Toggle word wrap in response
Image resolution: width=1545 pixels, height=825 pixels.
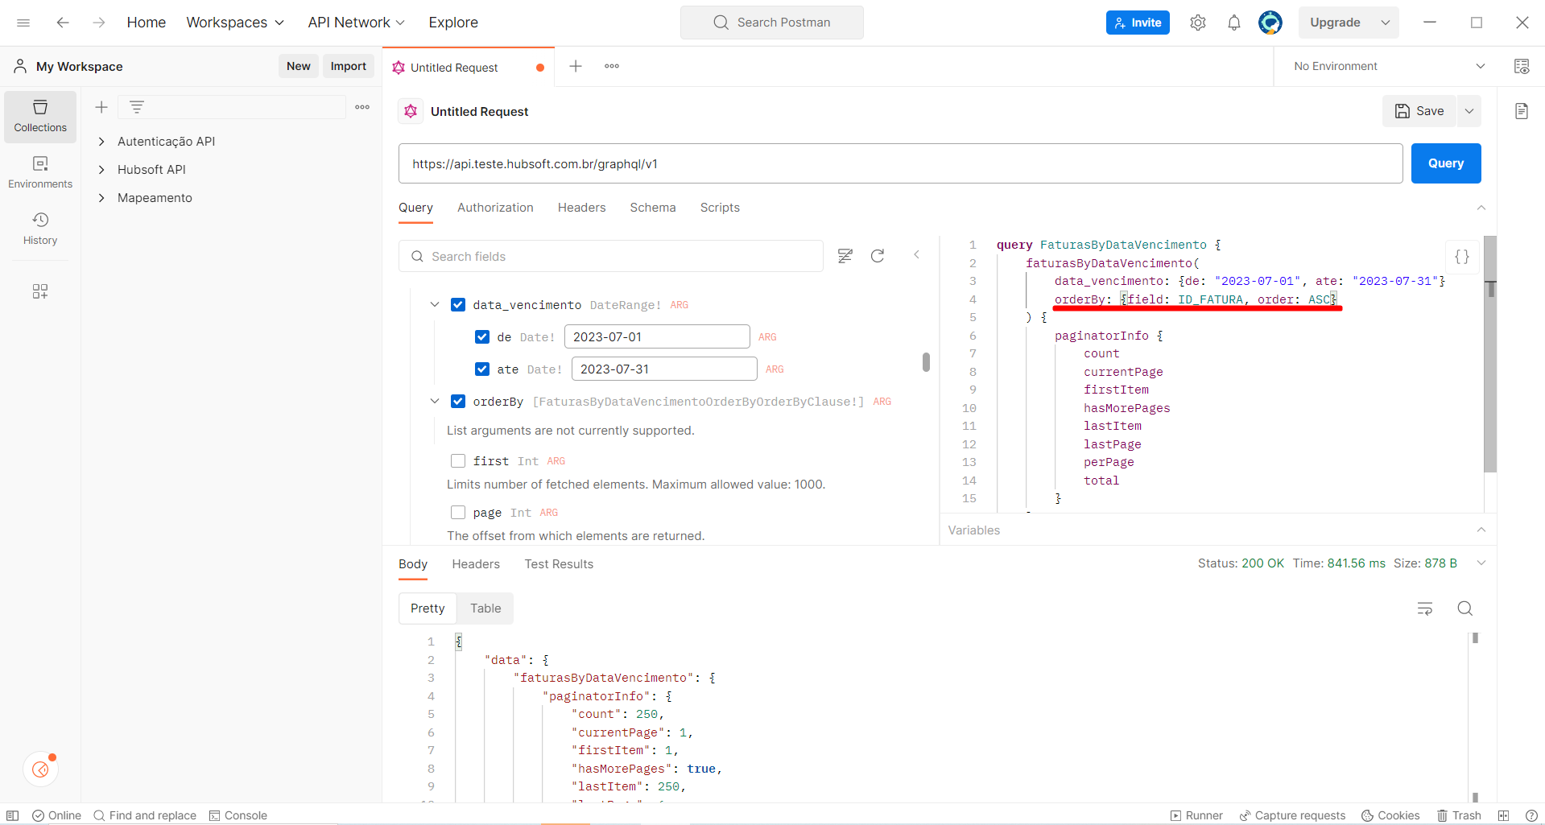pos(1425,608)
